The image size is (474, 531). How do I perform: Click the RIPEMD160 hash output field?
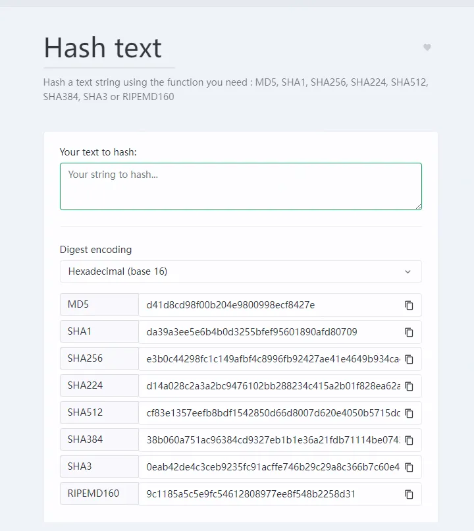coord(270,494)
